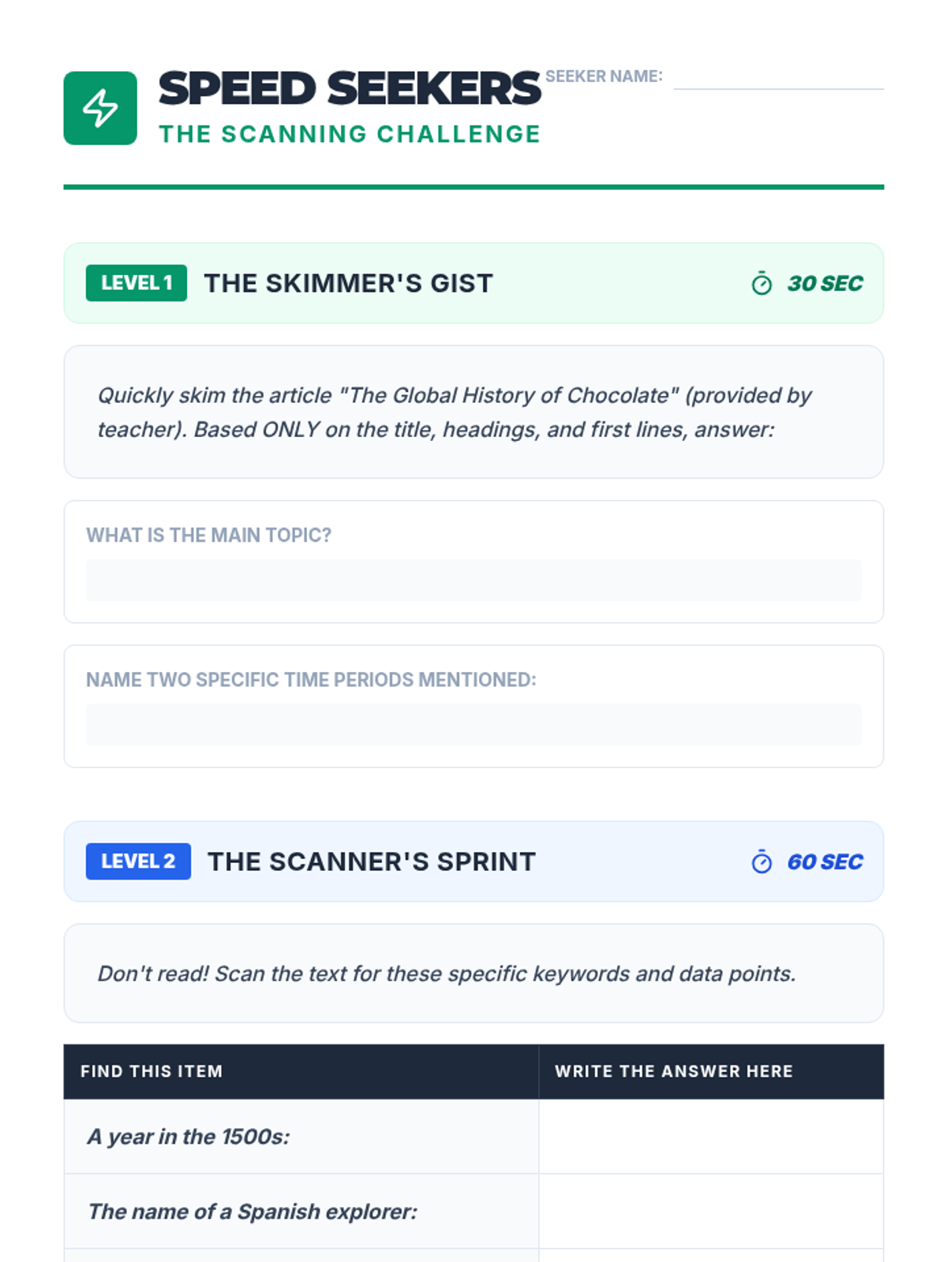The width and height of the screenshot is (947, 1262).
Task: Click the 30 SEC timer label
Action: (x=825, y=284)
